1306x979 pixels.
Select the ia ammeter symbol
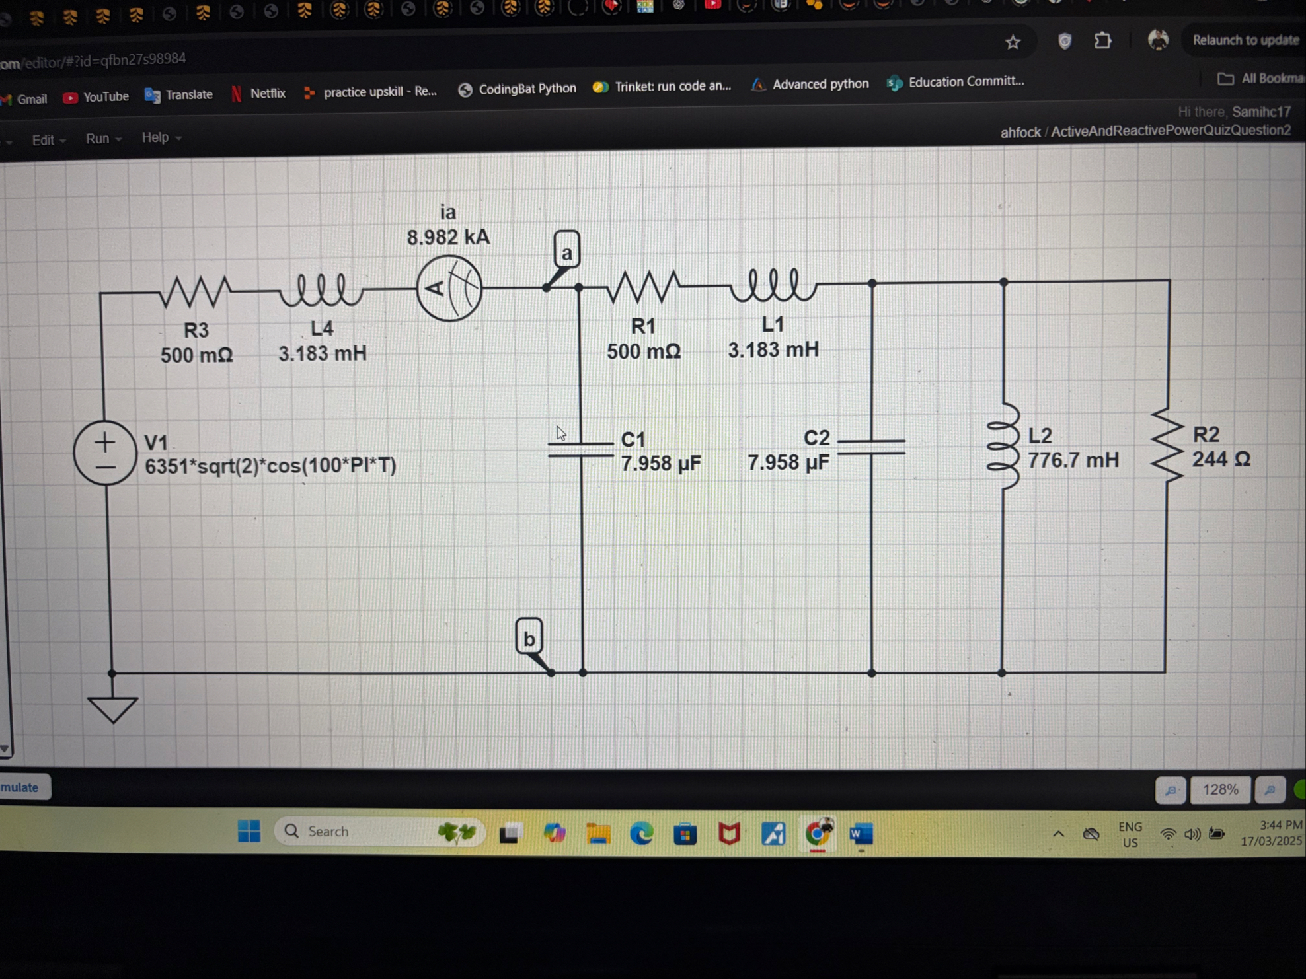coord(449,289)
